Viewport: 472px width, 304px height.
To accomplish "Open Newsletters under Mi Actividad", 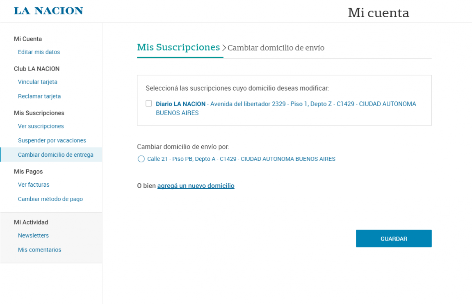I will click(x=33, y=235).
